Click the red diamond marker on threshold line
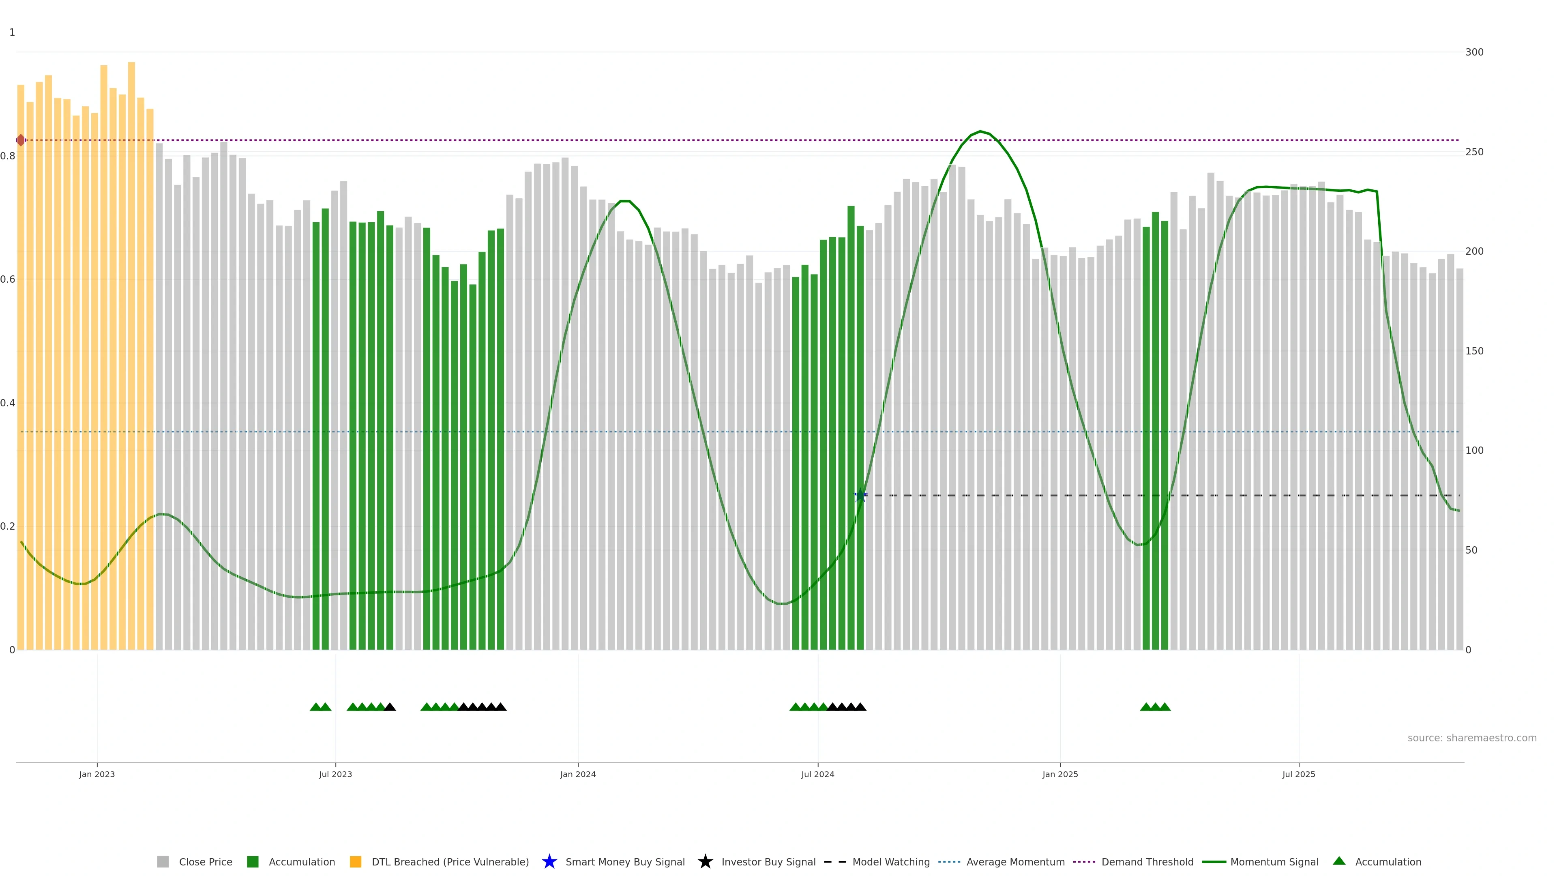This screenshot has width=1557, height=876. click(21, 140)
